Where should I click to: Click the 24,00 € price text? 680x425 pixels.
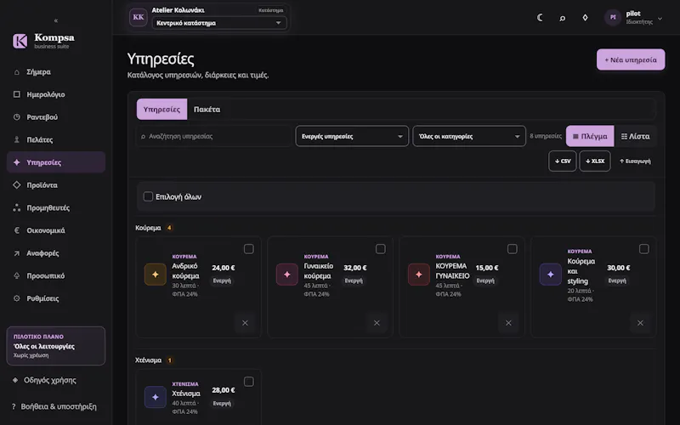click(x=224, y=268)
